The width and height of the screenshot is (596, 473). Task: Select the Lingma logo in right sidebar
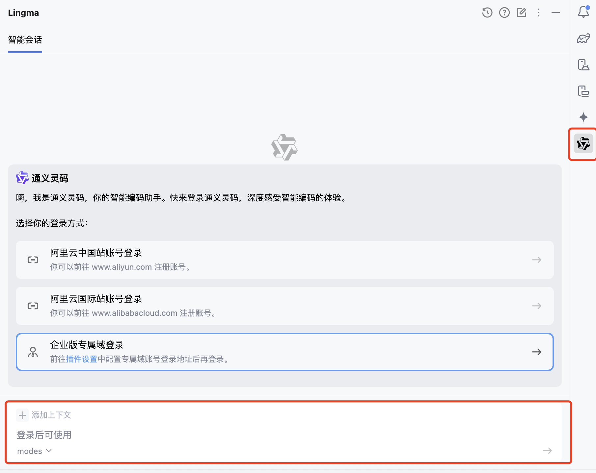tap(583, 144)
